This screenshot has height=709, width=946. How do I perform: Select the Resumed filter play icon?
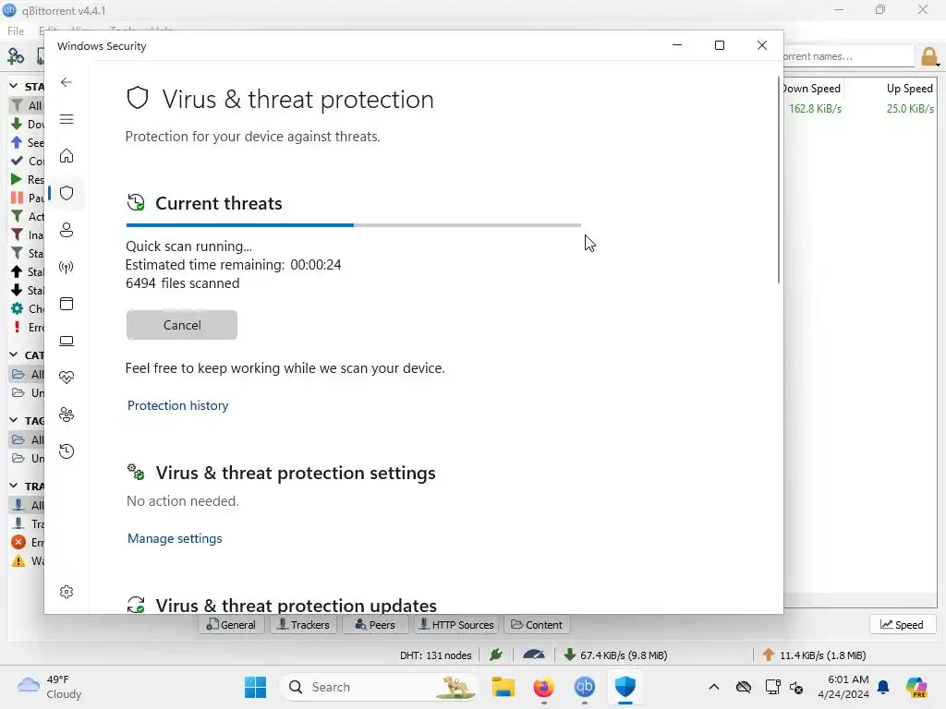coord(17,180)
